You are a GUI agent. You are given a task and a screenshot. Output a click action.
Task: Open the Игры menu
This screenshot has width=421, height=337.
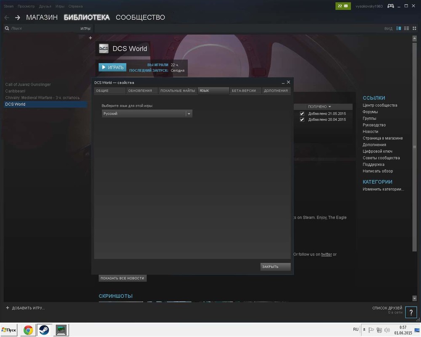tap(60, 6)
